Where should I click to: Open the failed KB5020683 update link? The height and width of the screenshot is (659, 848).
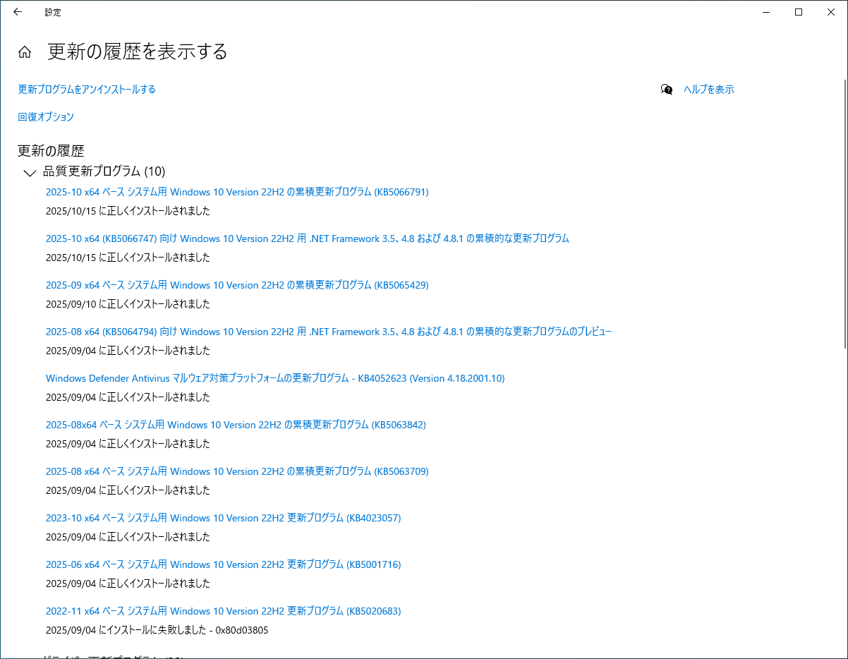coord(223,611)
